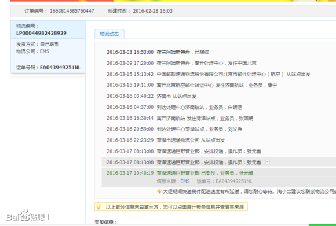Click the Baidu Tieba paw logo
Viewport: 336px width, 226px height.
pos(25,216)
